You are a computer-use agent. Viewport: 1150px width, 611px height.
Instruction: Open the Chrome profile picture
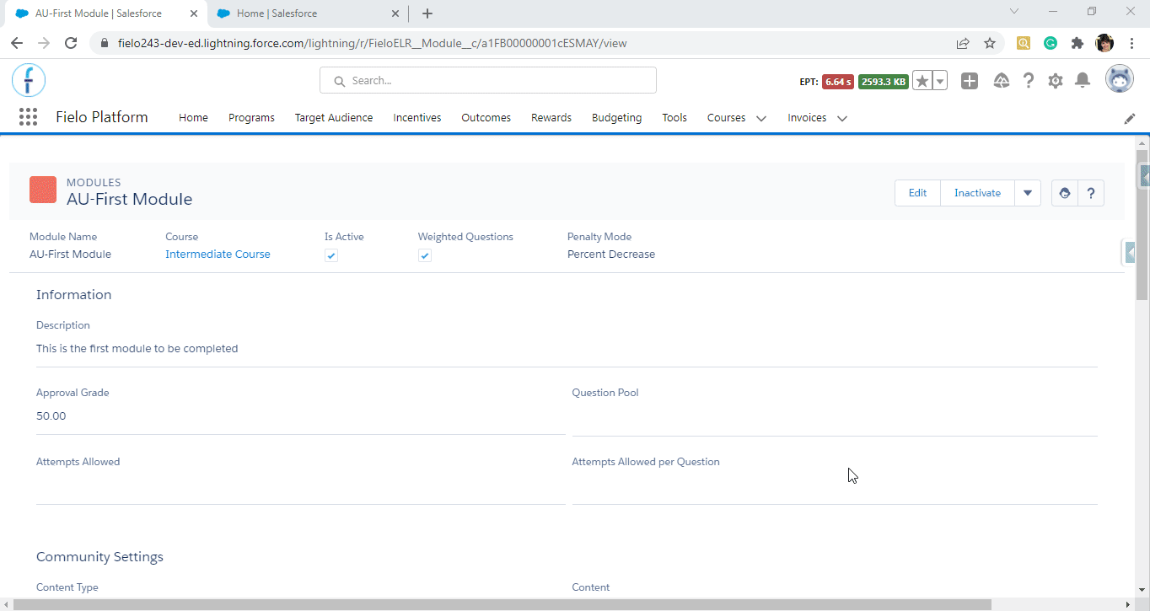tap(1104, 43)
